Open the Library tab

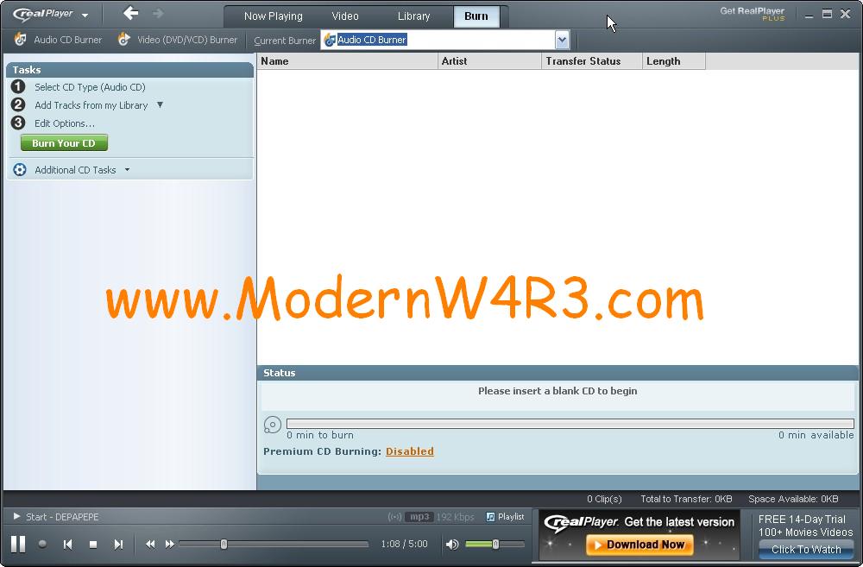(x=413, y=16)
